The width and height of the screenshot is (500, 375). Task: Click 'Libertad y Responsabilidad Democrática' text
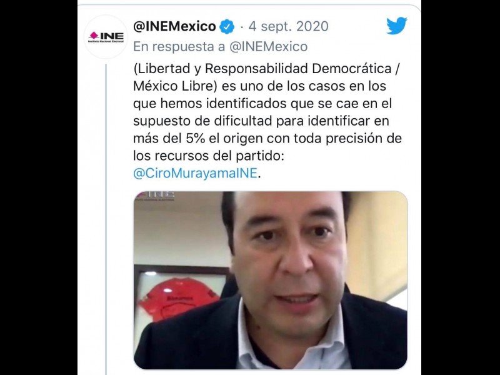click(264, 69)
